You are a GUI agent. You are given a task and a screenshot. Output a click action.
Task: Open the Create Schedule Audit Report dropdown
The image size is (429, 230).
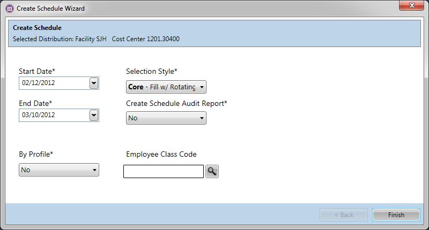(x=166, y=118)
